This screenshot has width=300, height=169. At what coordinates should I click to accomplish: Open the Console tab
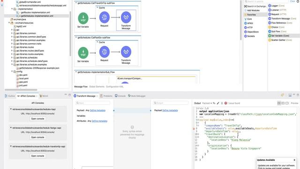click(x=120, y=96)
